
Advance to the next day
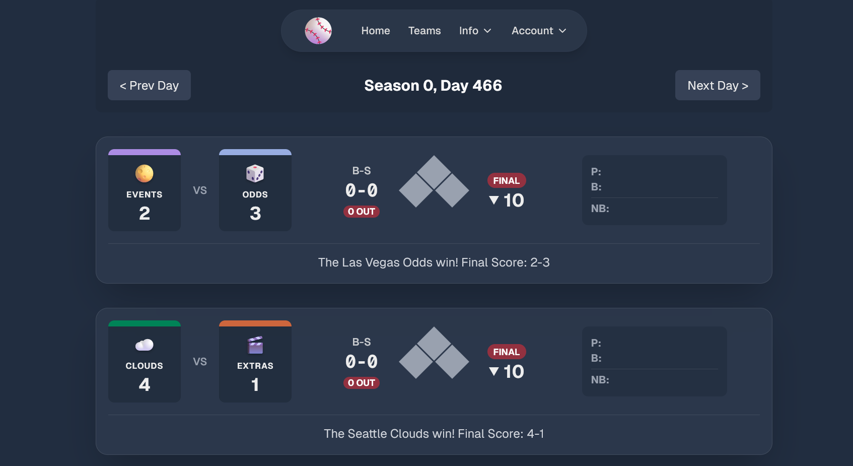pos(718,85)
